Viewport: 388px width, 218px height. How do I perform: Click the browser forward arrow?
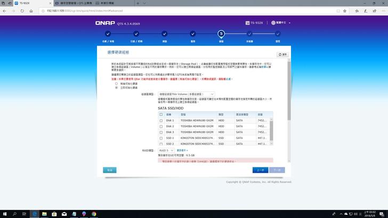click(13, 11)
